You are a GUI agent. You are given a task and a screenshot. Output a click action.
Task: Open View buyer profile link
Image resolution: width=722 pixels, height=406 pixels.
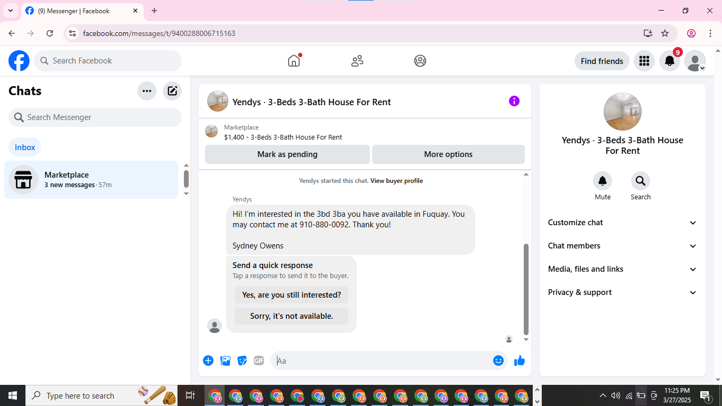pos(396,181)
